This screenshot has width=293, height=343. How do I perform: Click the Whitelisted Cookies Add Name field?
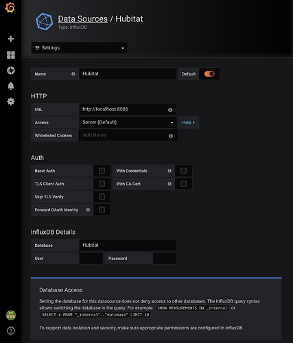pos(128,135)
